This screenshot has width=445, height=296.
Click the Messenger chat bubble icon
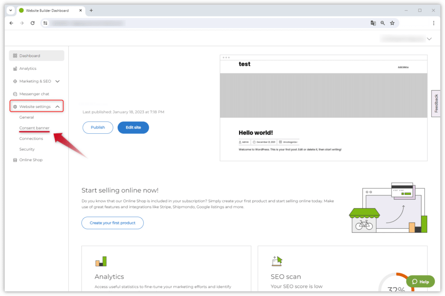[15, 94]
